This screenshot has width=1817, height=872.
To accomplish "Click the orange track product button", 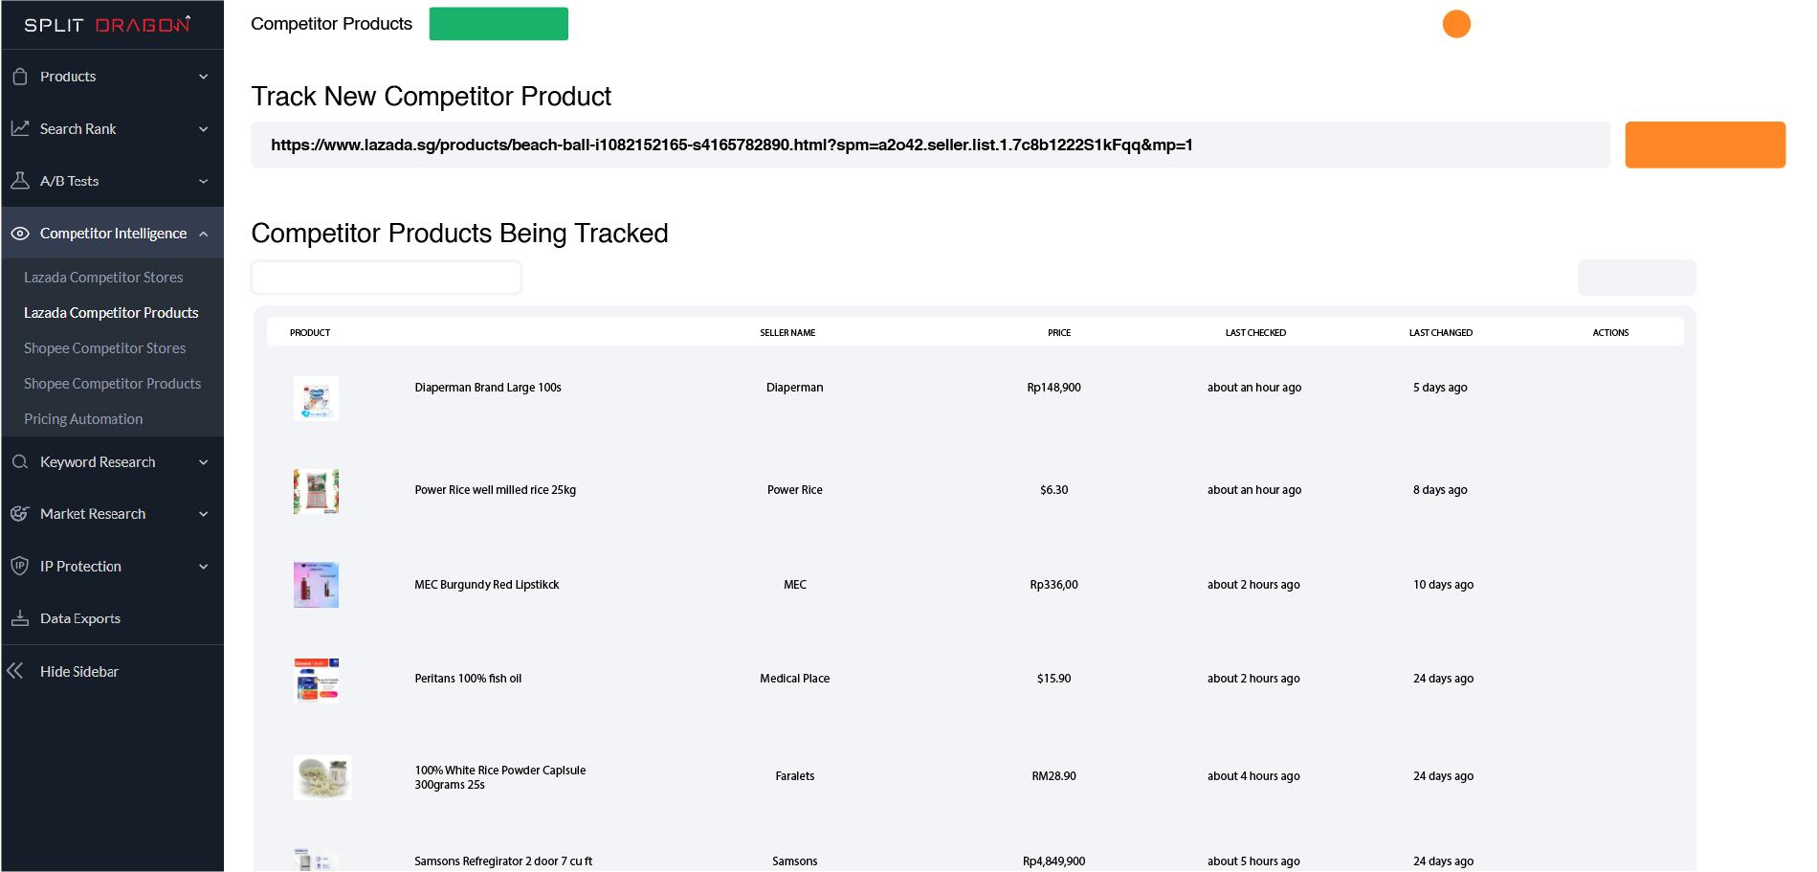I will (x=1705, y=145).
